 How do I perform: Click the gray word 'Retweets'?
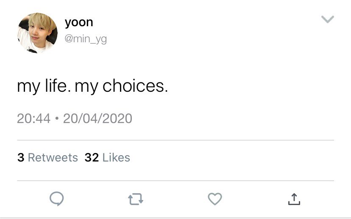pyautogui.click(x=53, y=157)
